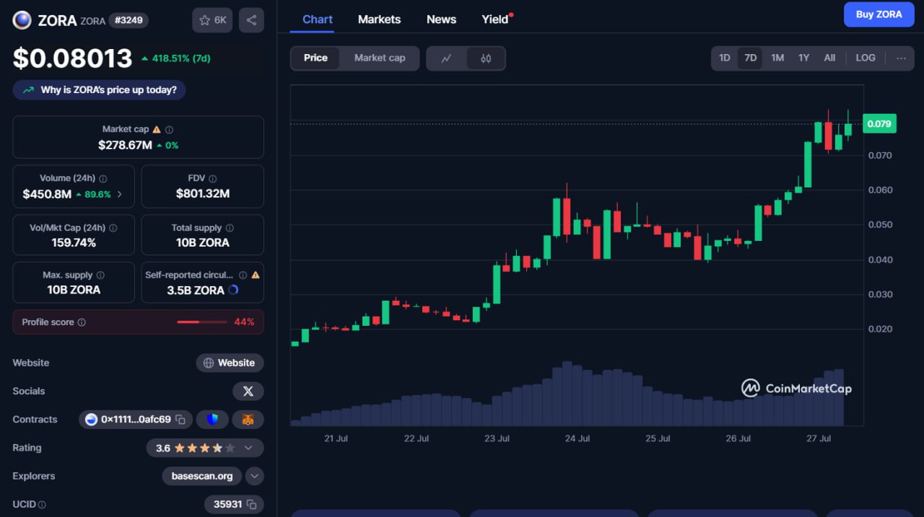Click the $0.08013 price text
The width and height of the screenshot is (924, 517).
(x=72, y=58)
